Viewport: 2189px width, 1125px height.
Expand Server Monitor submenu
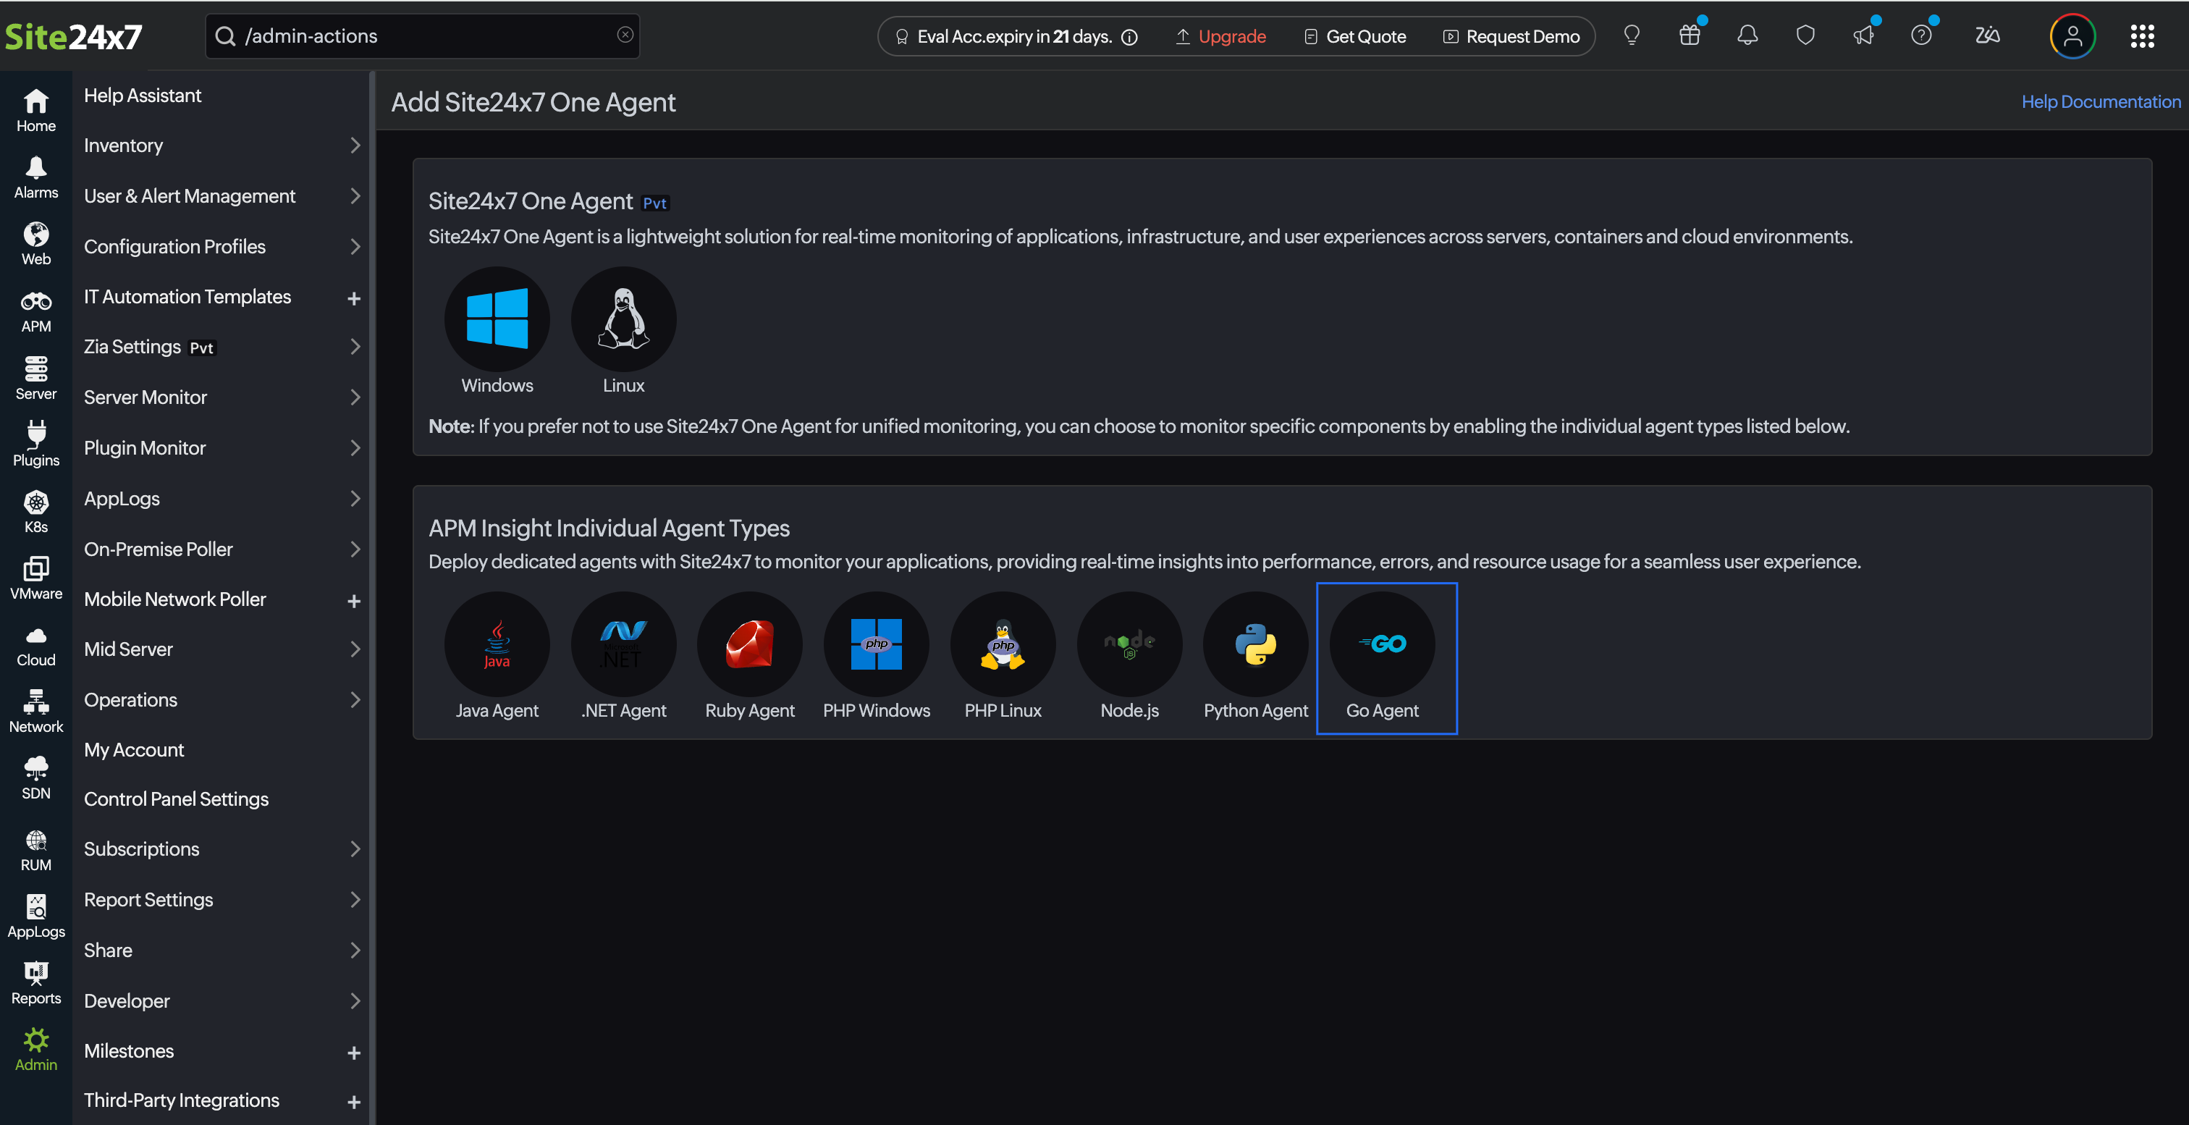click(x=221, y=397)
